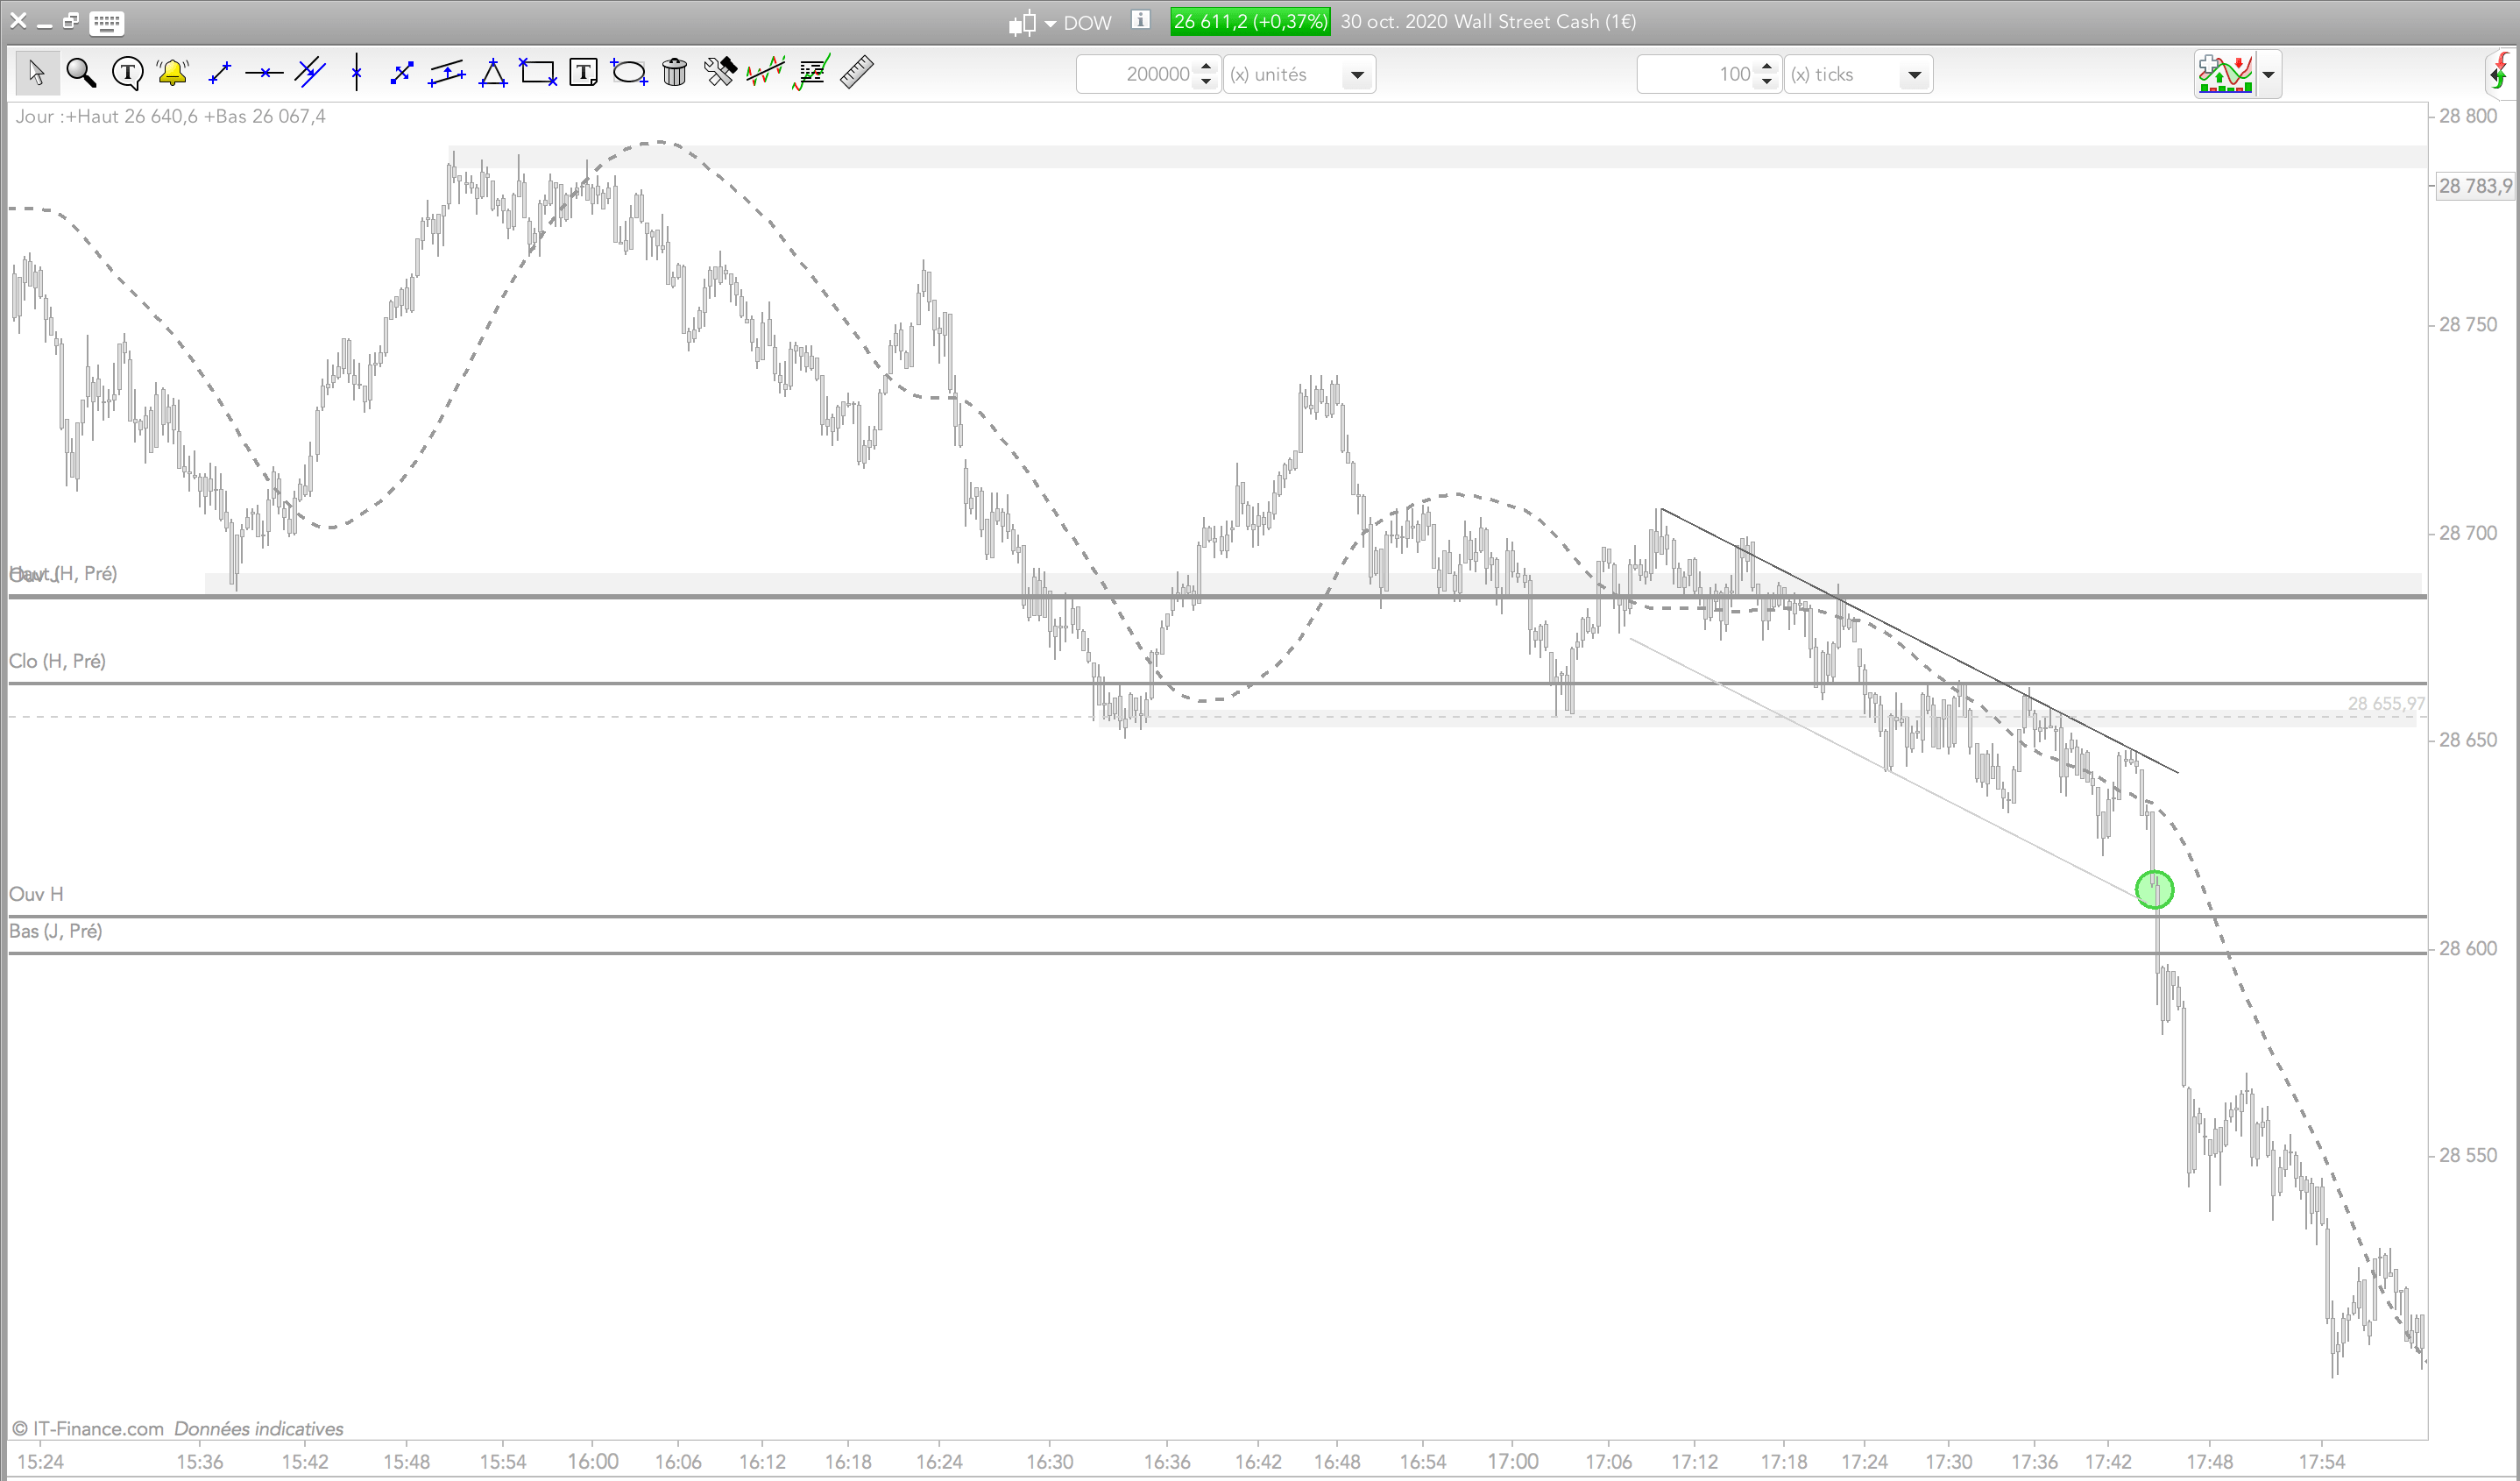2520x1481 pixels.
Task: Select the ellipse drawing tool
Action: [629, 73]
